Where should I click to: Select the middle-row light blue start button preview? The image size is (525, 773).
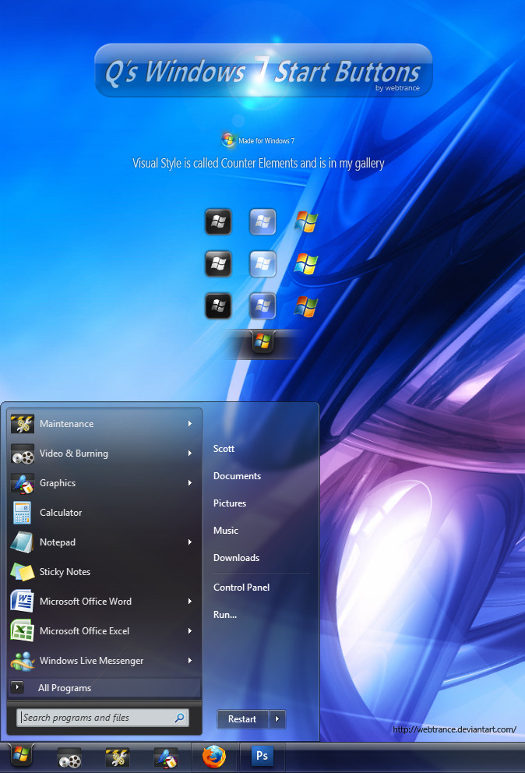click(x=262, y=263)
